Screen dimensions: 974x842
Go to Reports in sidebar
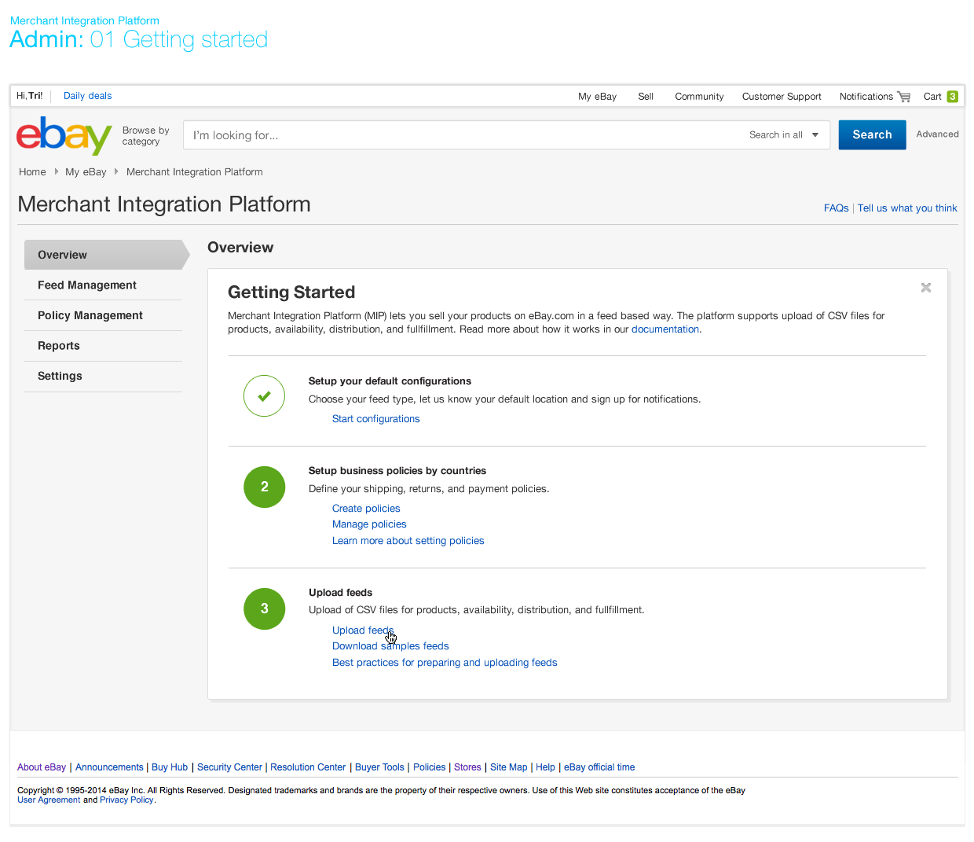coord(59,346)
